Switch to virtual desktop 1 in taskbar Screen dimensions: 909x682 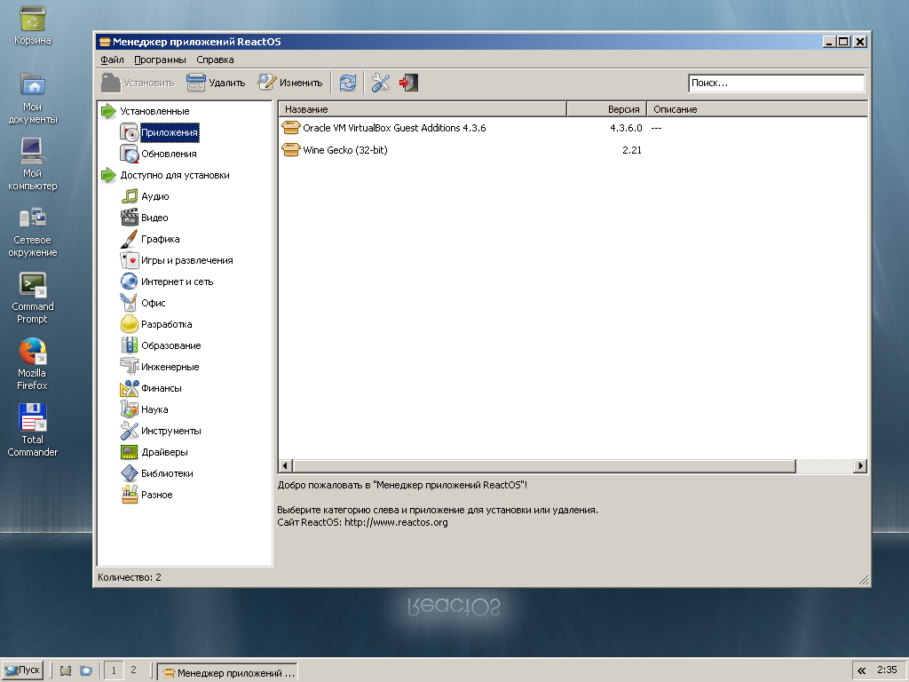click(114, 670)
